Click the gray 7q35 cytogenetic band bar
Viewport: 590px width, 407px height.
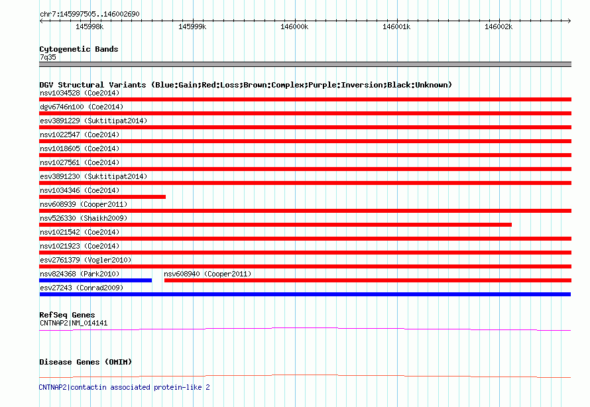click(305, 64)
